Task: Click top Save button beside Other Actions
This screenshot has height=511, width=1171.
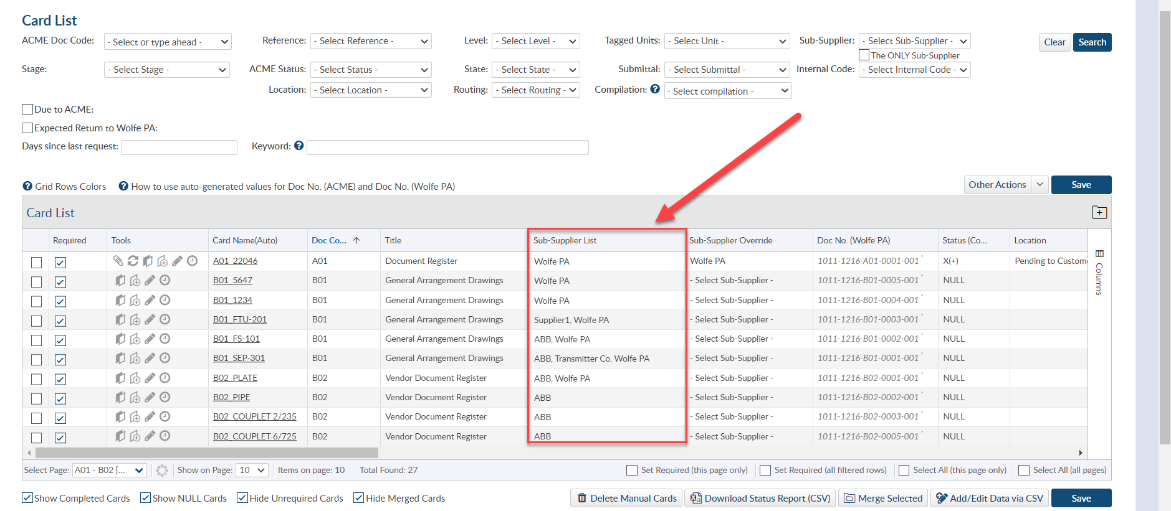Action: [1081, 185]
